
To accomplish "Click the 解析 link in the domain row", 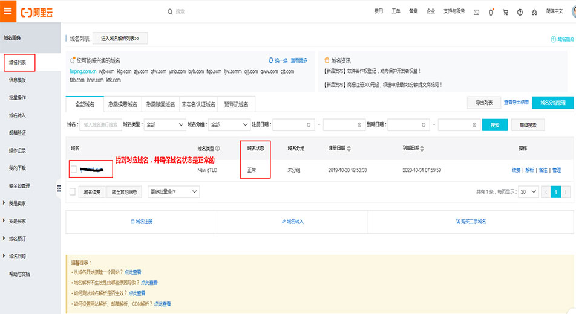I will 530,170.
